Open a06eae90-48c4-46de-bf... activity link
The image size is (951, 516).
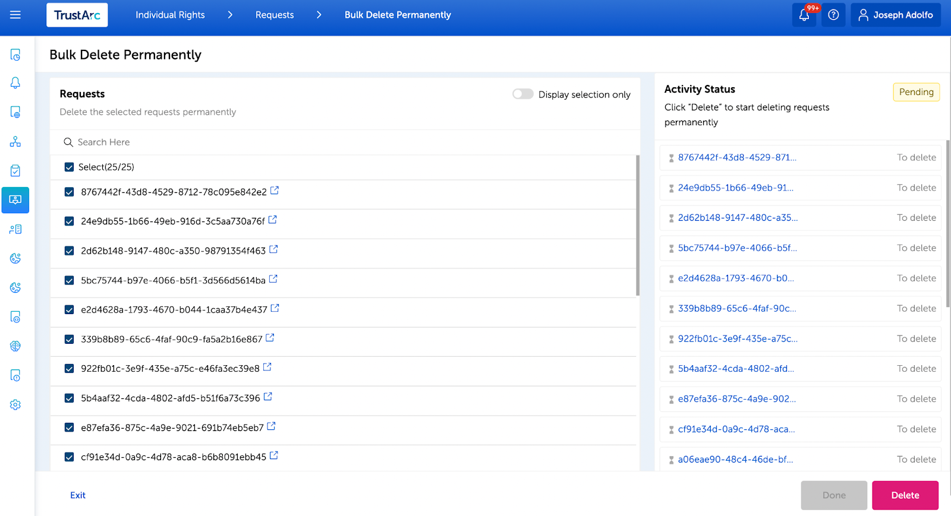[x=735, y=460]
